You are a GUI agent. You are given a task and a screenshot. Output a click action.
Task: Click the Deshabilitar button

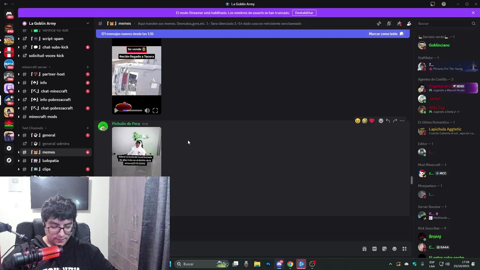304,13
